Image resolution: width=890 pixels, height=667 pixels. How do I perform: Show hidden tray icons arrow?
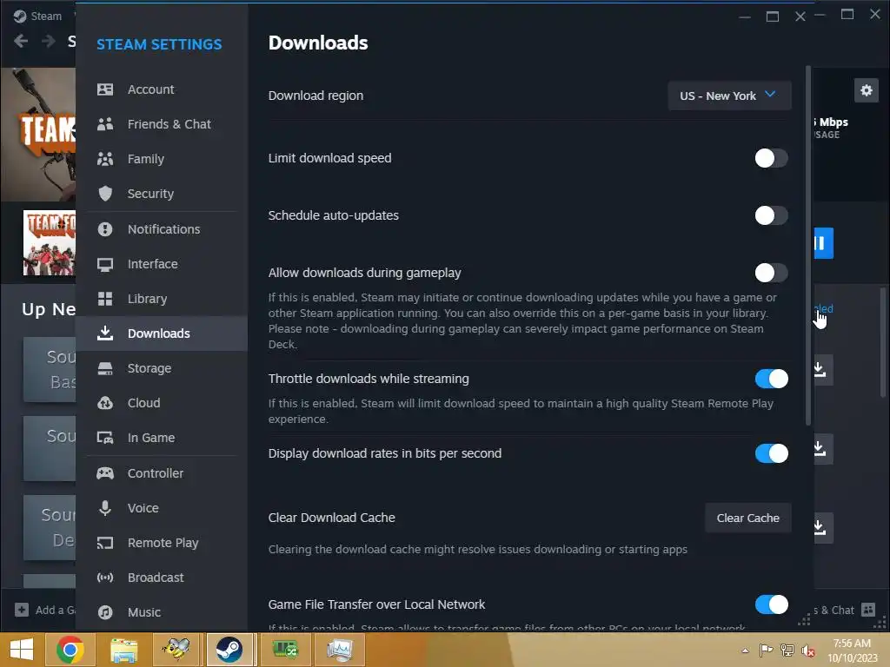coord(745,650)
